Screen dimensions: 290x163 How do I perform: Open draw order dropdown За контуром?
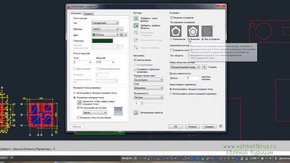pyautogui.click(x=148, y=80)
